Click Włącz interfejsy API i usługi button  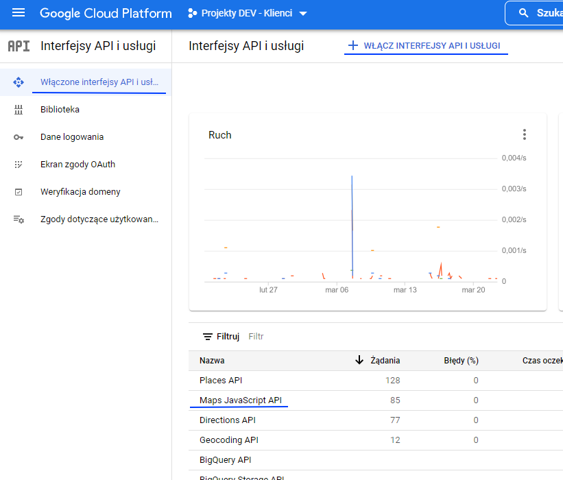point(424,46)
